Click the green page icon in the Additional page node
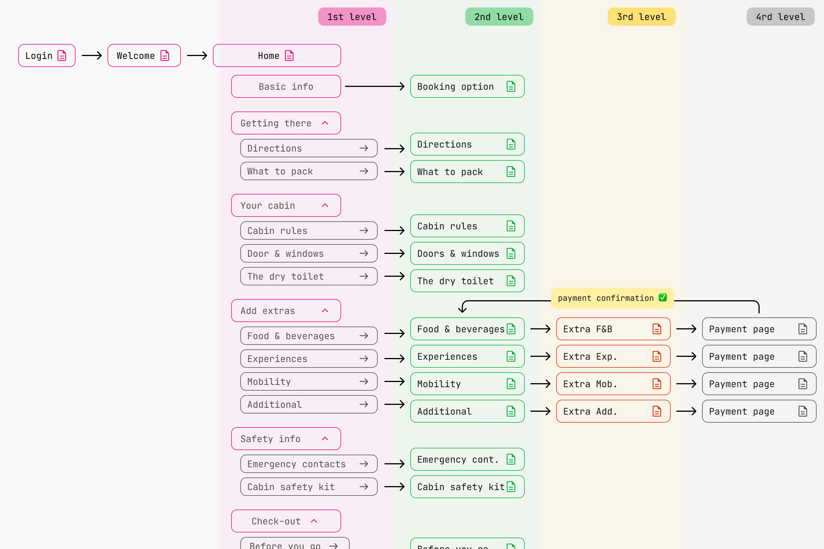The width and height of the screenshot is (824, 549). (511, 411)
